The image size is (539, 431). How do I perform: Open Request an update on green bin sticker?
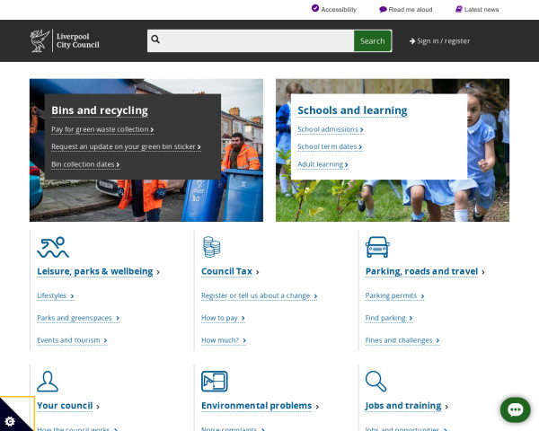click(126, 146)
